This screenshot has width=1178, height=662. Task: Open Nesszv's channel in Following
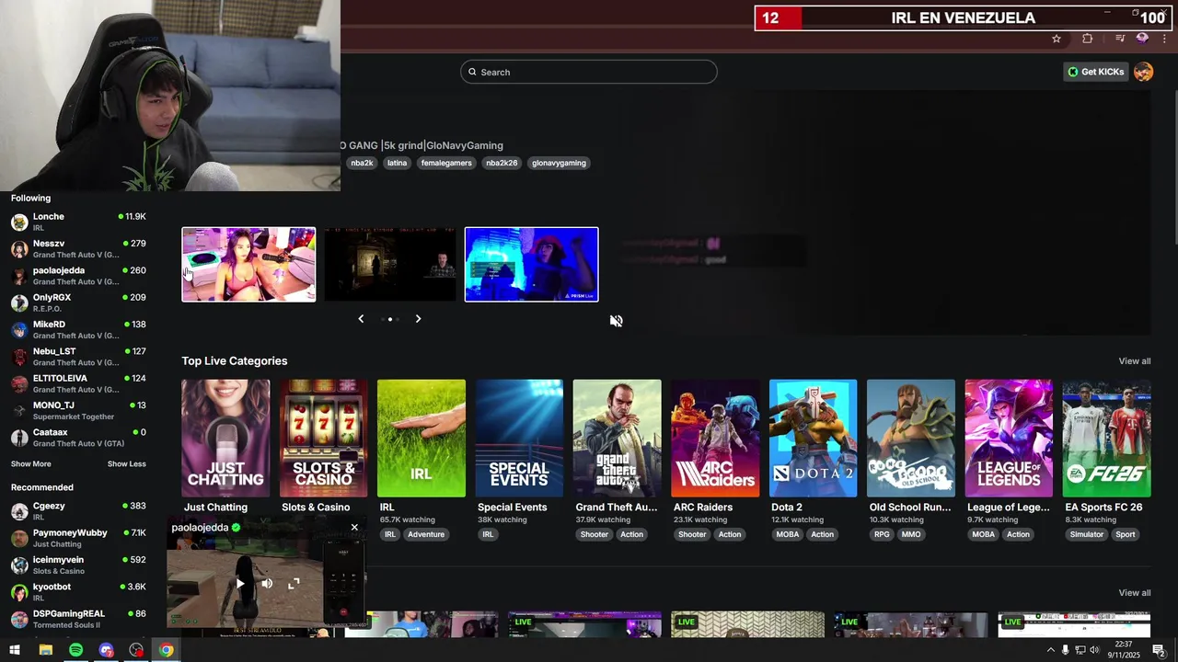tap(78, 249)
